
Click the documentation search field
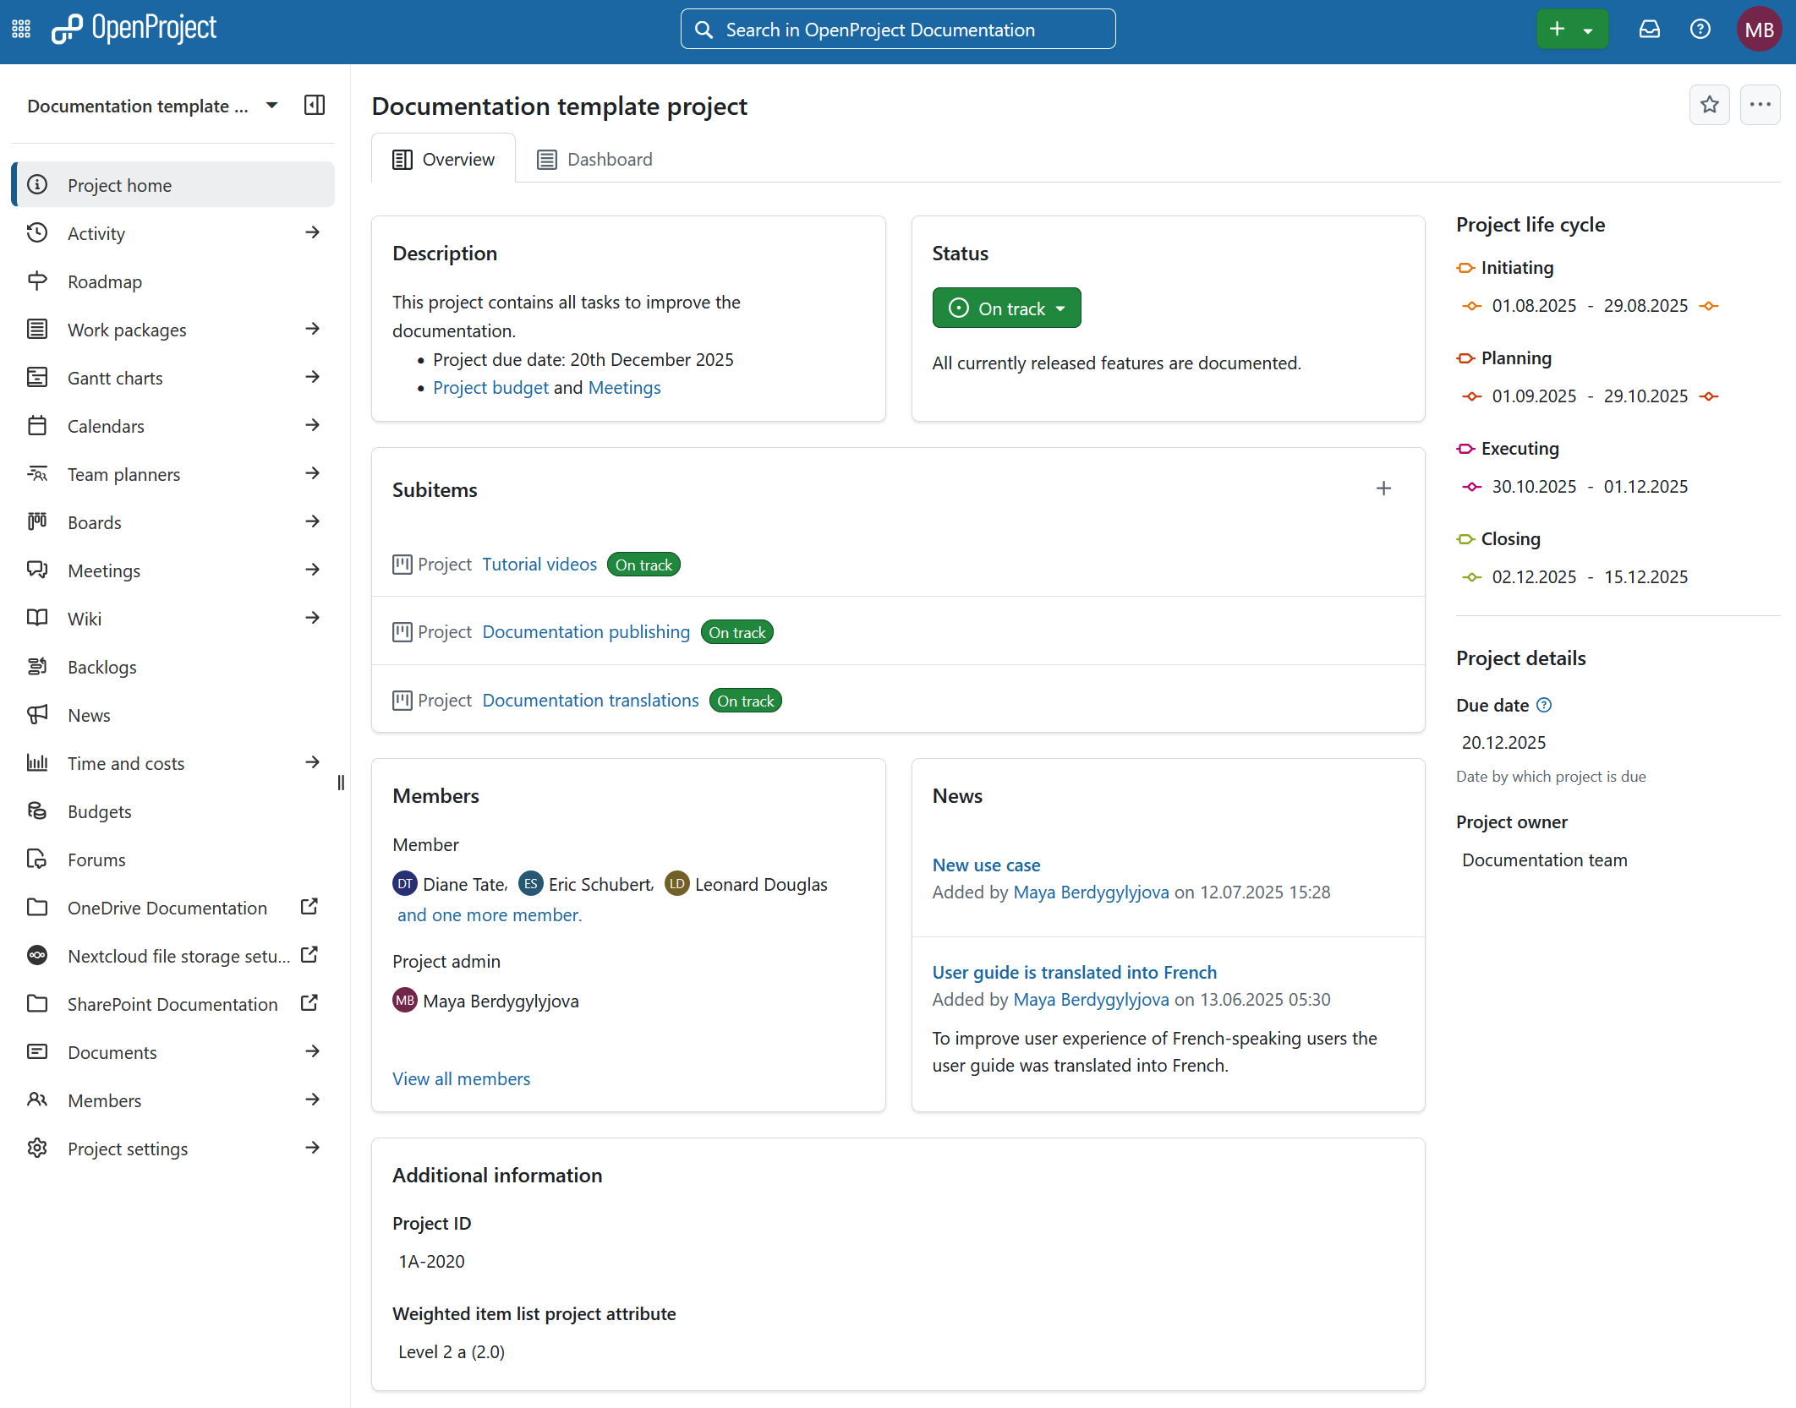pos(896,30)
